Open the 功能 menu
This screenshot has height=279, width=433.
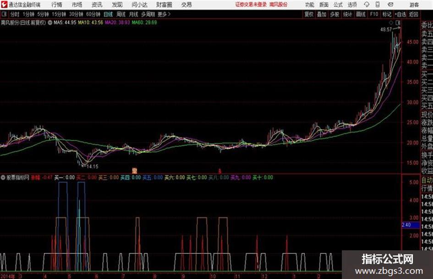tap(310, 5)
